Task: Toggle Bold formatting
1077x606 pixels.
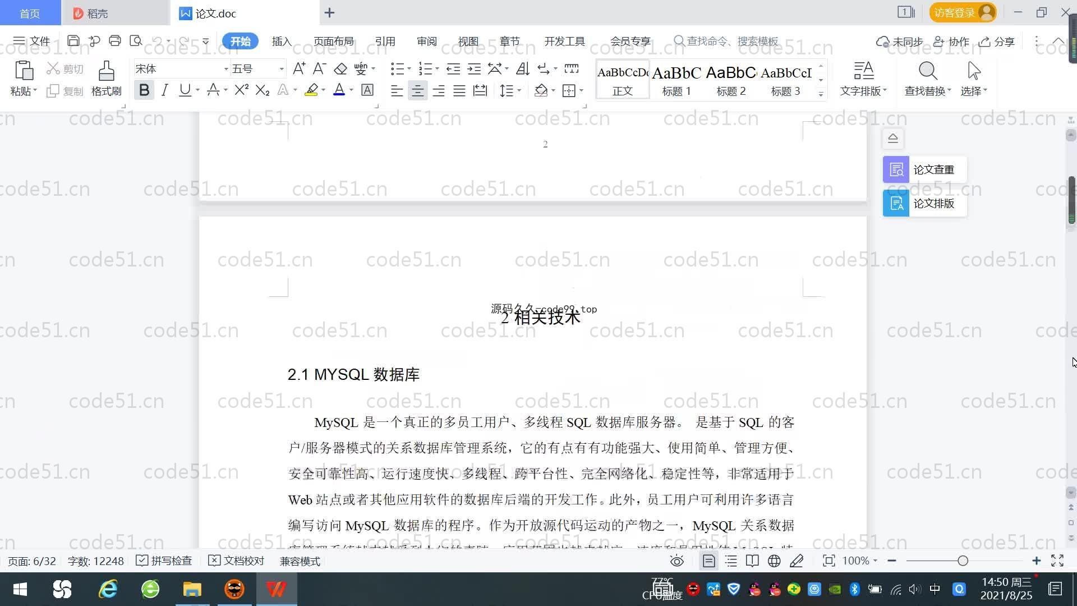Action: (x=144, y=90)
